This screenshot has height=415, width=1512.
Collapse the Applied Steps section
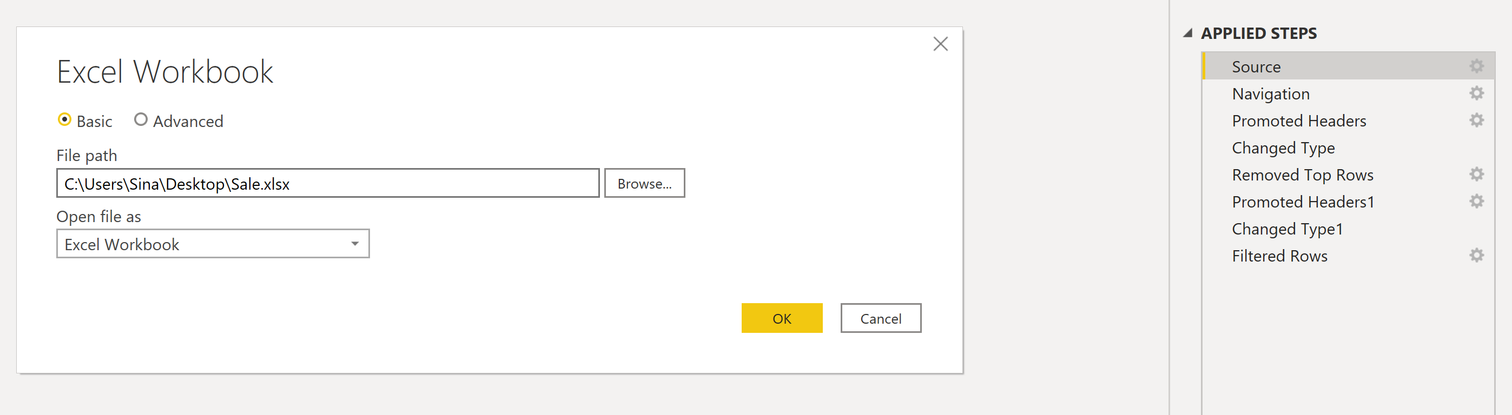(x=1187, y=34)
